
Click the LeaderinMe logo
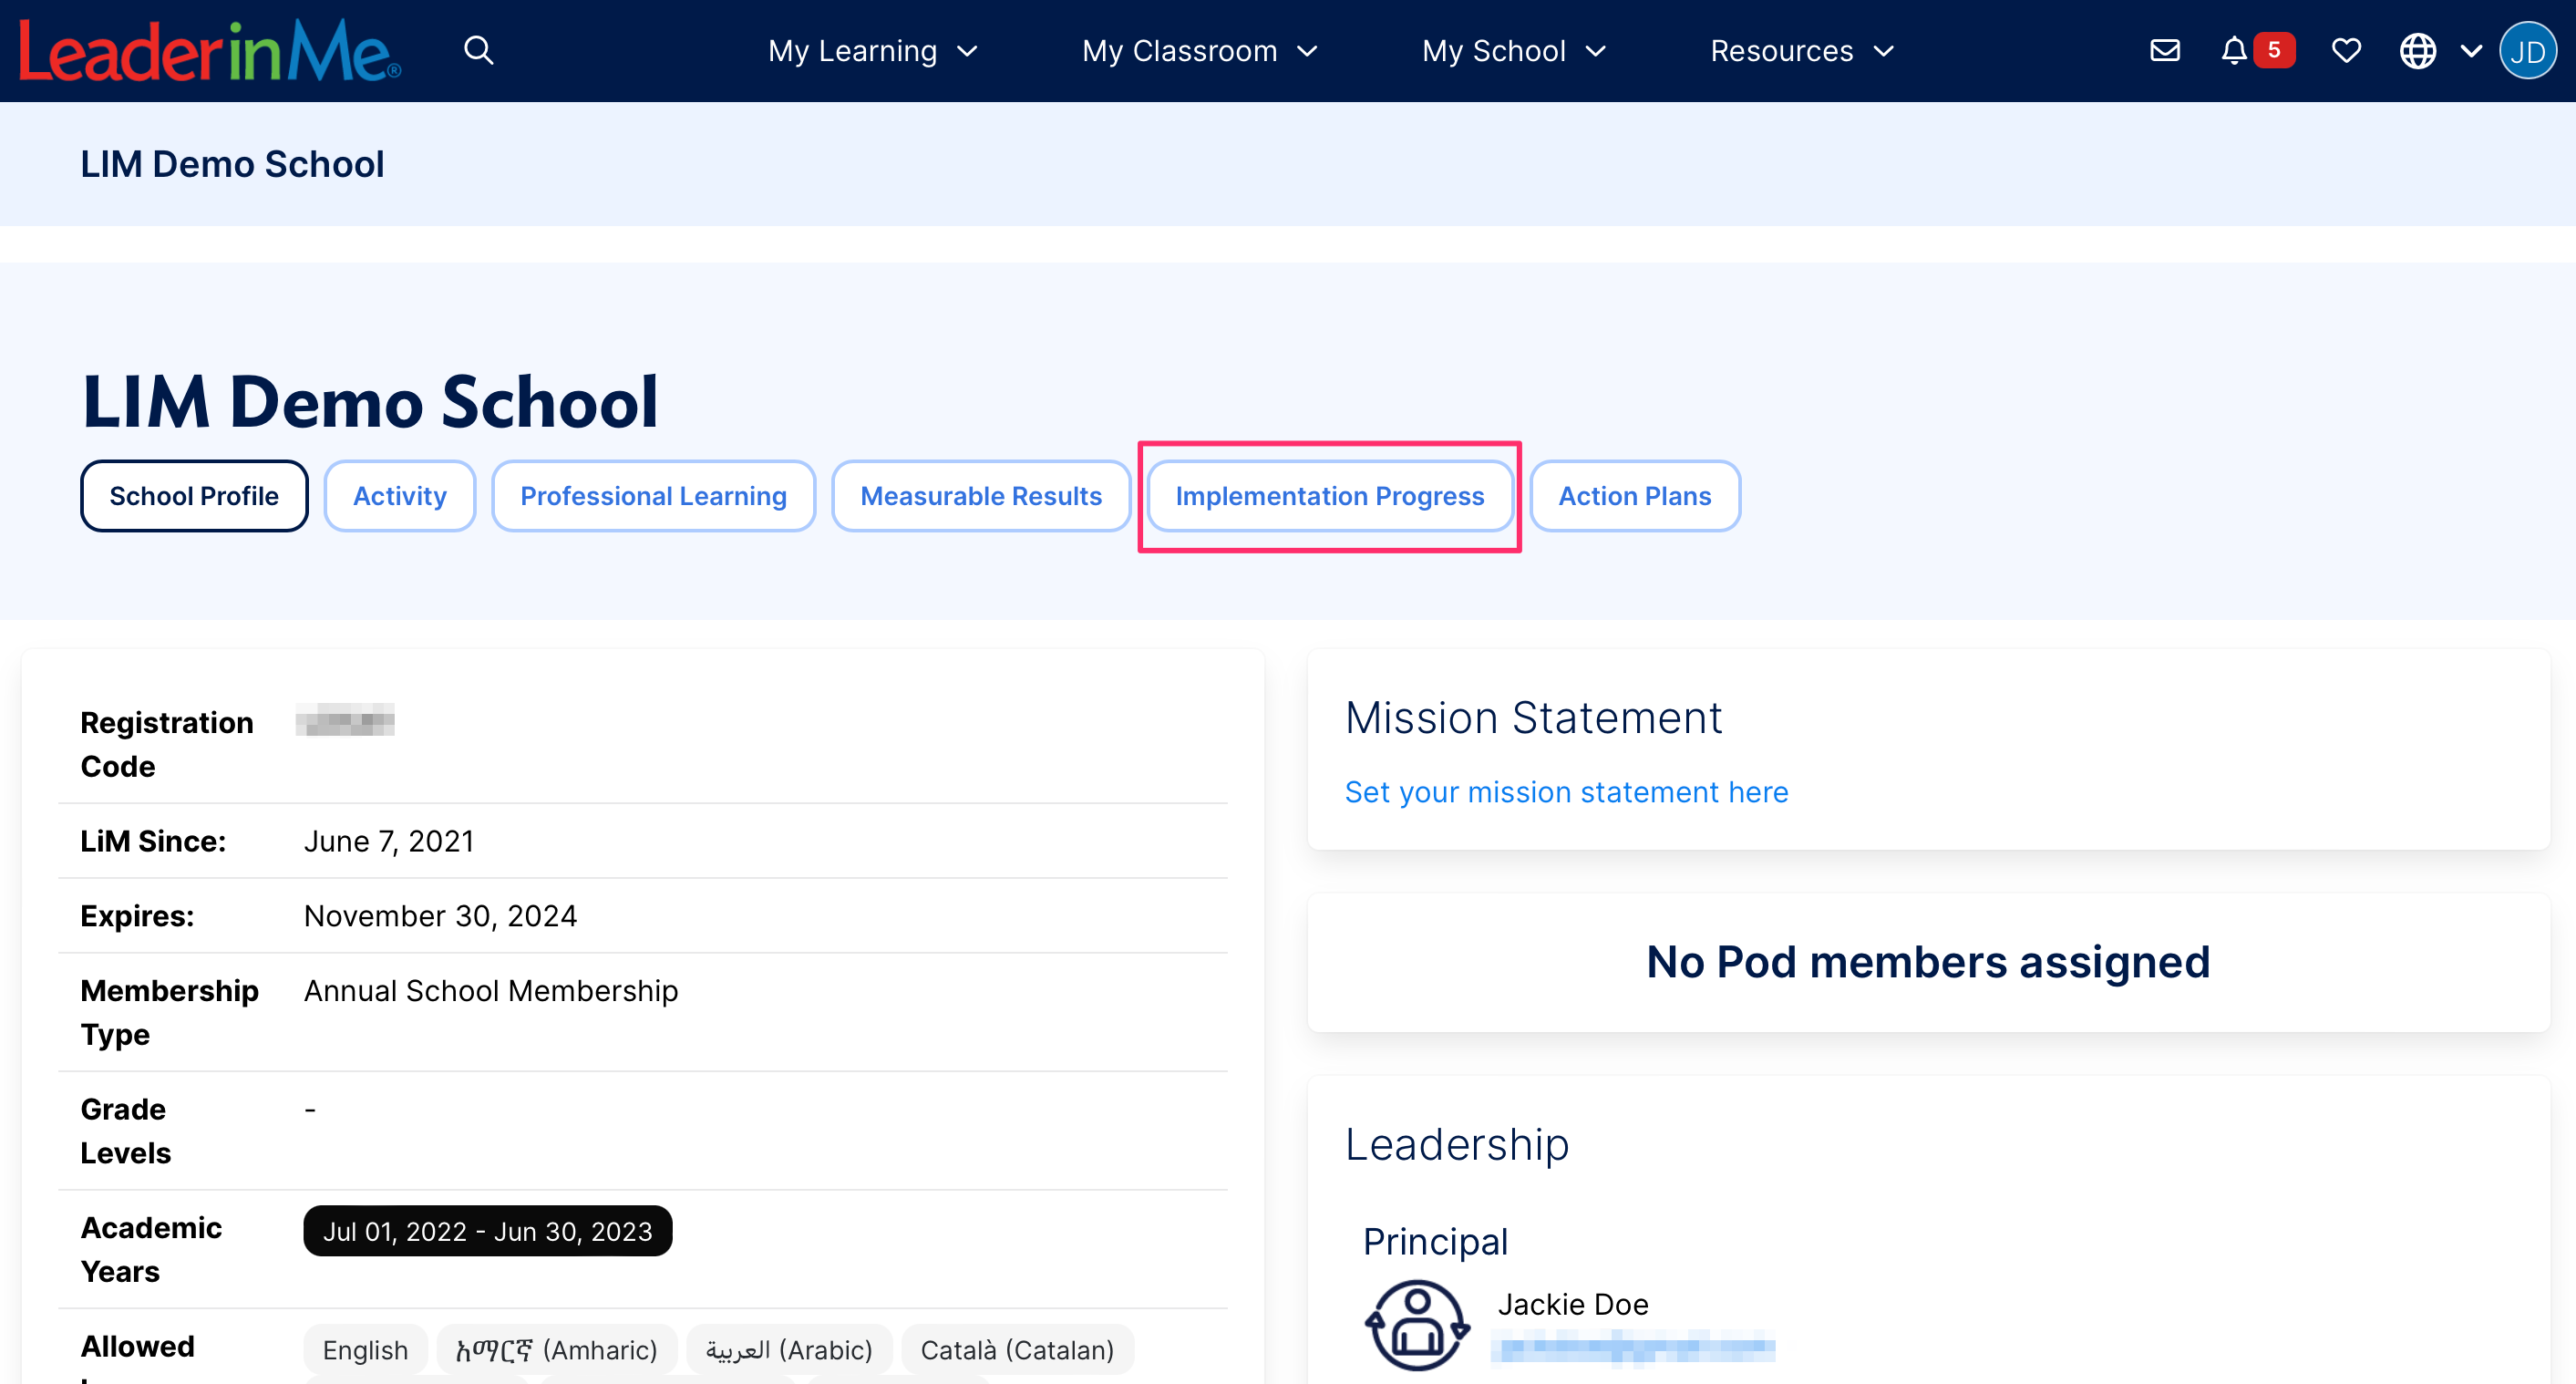(207, 50)
